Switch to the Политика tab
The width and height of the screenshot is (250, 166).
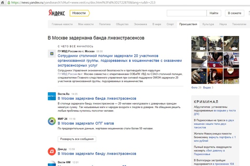point(105,24)
